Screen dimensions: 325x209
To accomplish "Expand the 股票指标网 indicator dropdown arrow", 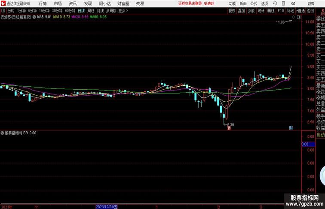I will click(2, 133).
